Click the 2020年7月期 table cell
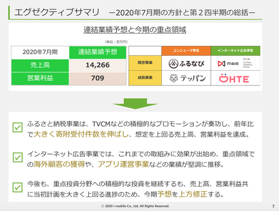 click(40, 52)
